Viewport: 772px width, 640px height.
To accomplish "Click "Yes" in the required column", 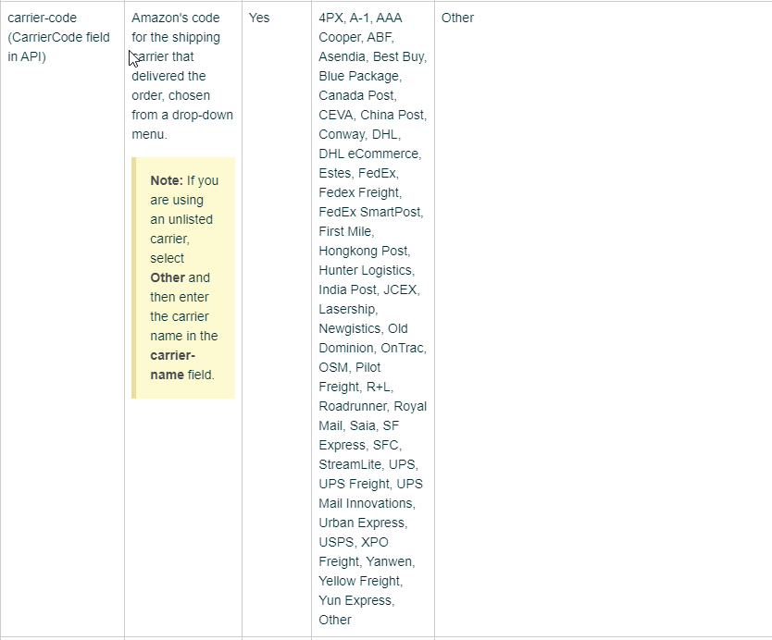I will click(x=259, y=18).
